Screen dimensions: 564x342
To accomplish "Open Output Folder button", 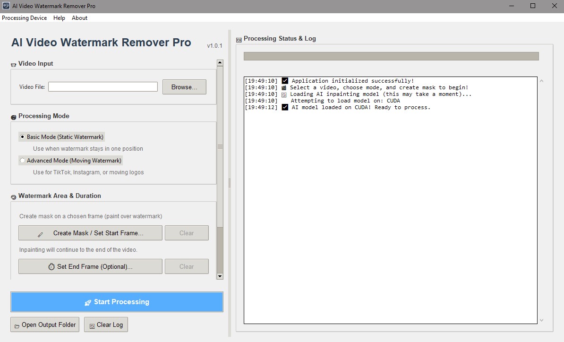I will pyautogui.click(x=45, y=325).
